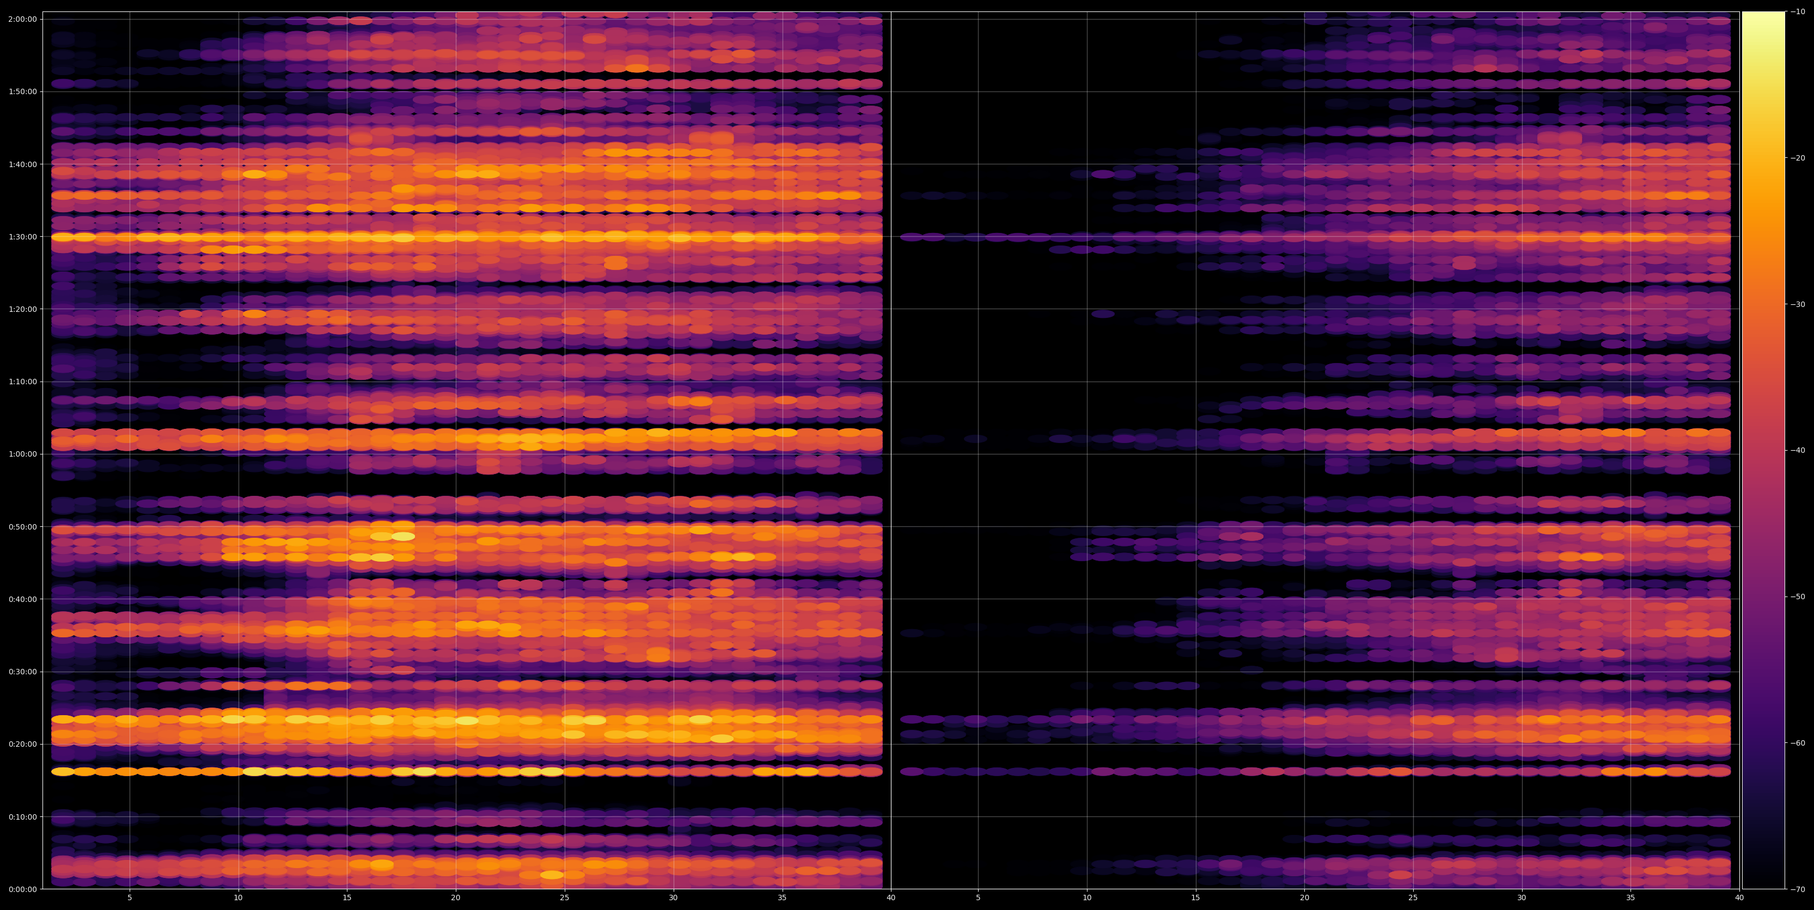The height and width of the screenshot is (910, 1814).
Task: Click the colorbar tick label −30
Action: pos(1799,305)
